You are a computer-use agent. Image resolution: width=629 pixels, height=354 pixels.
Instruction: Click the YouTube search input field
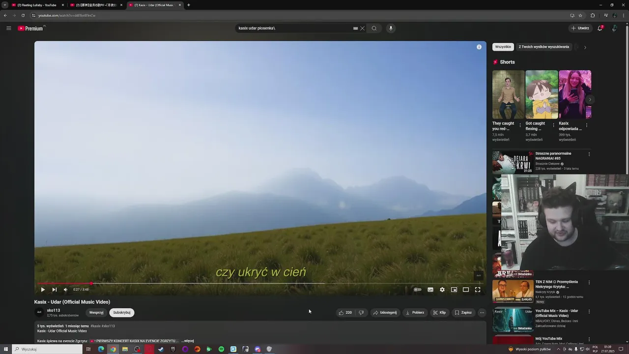tap(294, 28)
